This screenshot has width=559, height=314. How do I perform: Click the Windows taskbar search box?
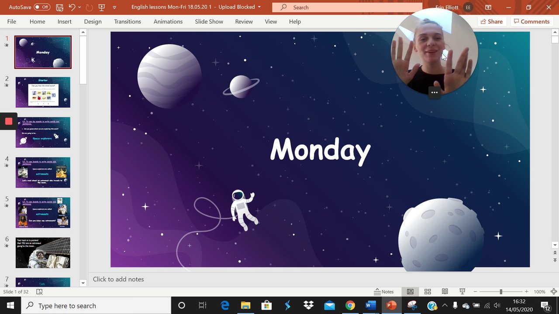[x=96, y=306]
